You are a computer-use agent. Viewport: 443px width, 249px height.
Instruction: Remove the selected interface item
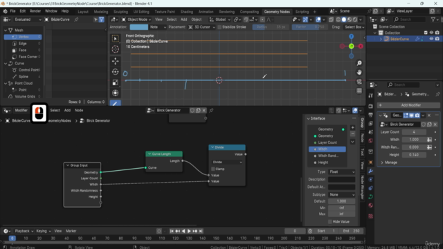click(x=352, y=133)
